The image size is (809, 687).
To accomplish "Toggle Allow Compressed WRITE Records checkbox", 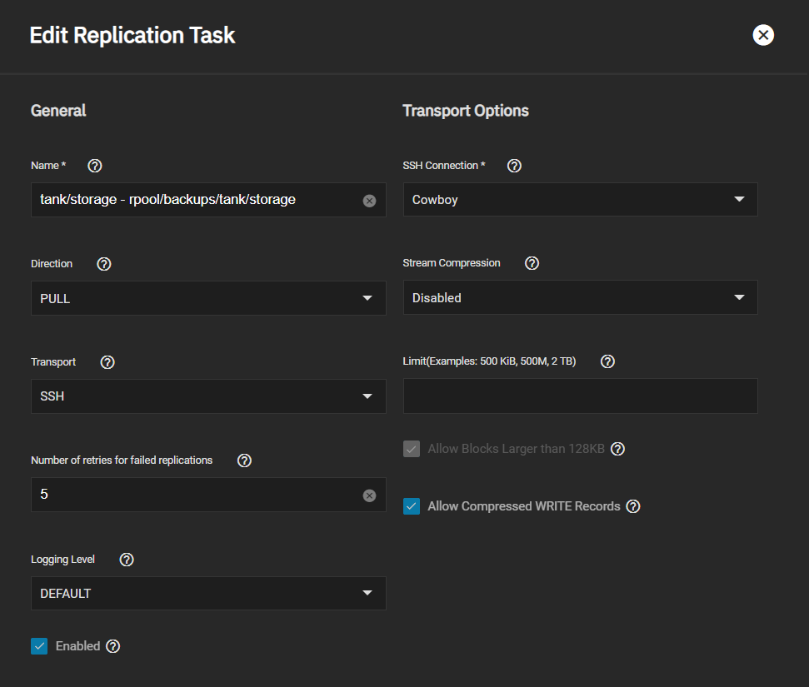I will tap(412, 506).
